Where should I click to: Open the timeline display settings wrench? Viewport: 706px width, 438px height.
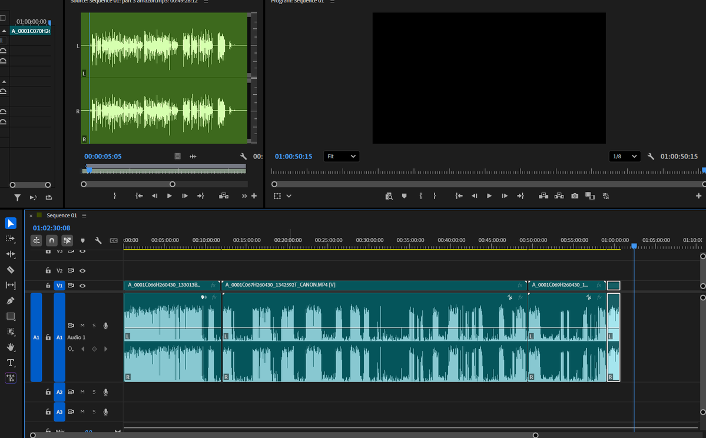(98, 240)
